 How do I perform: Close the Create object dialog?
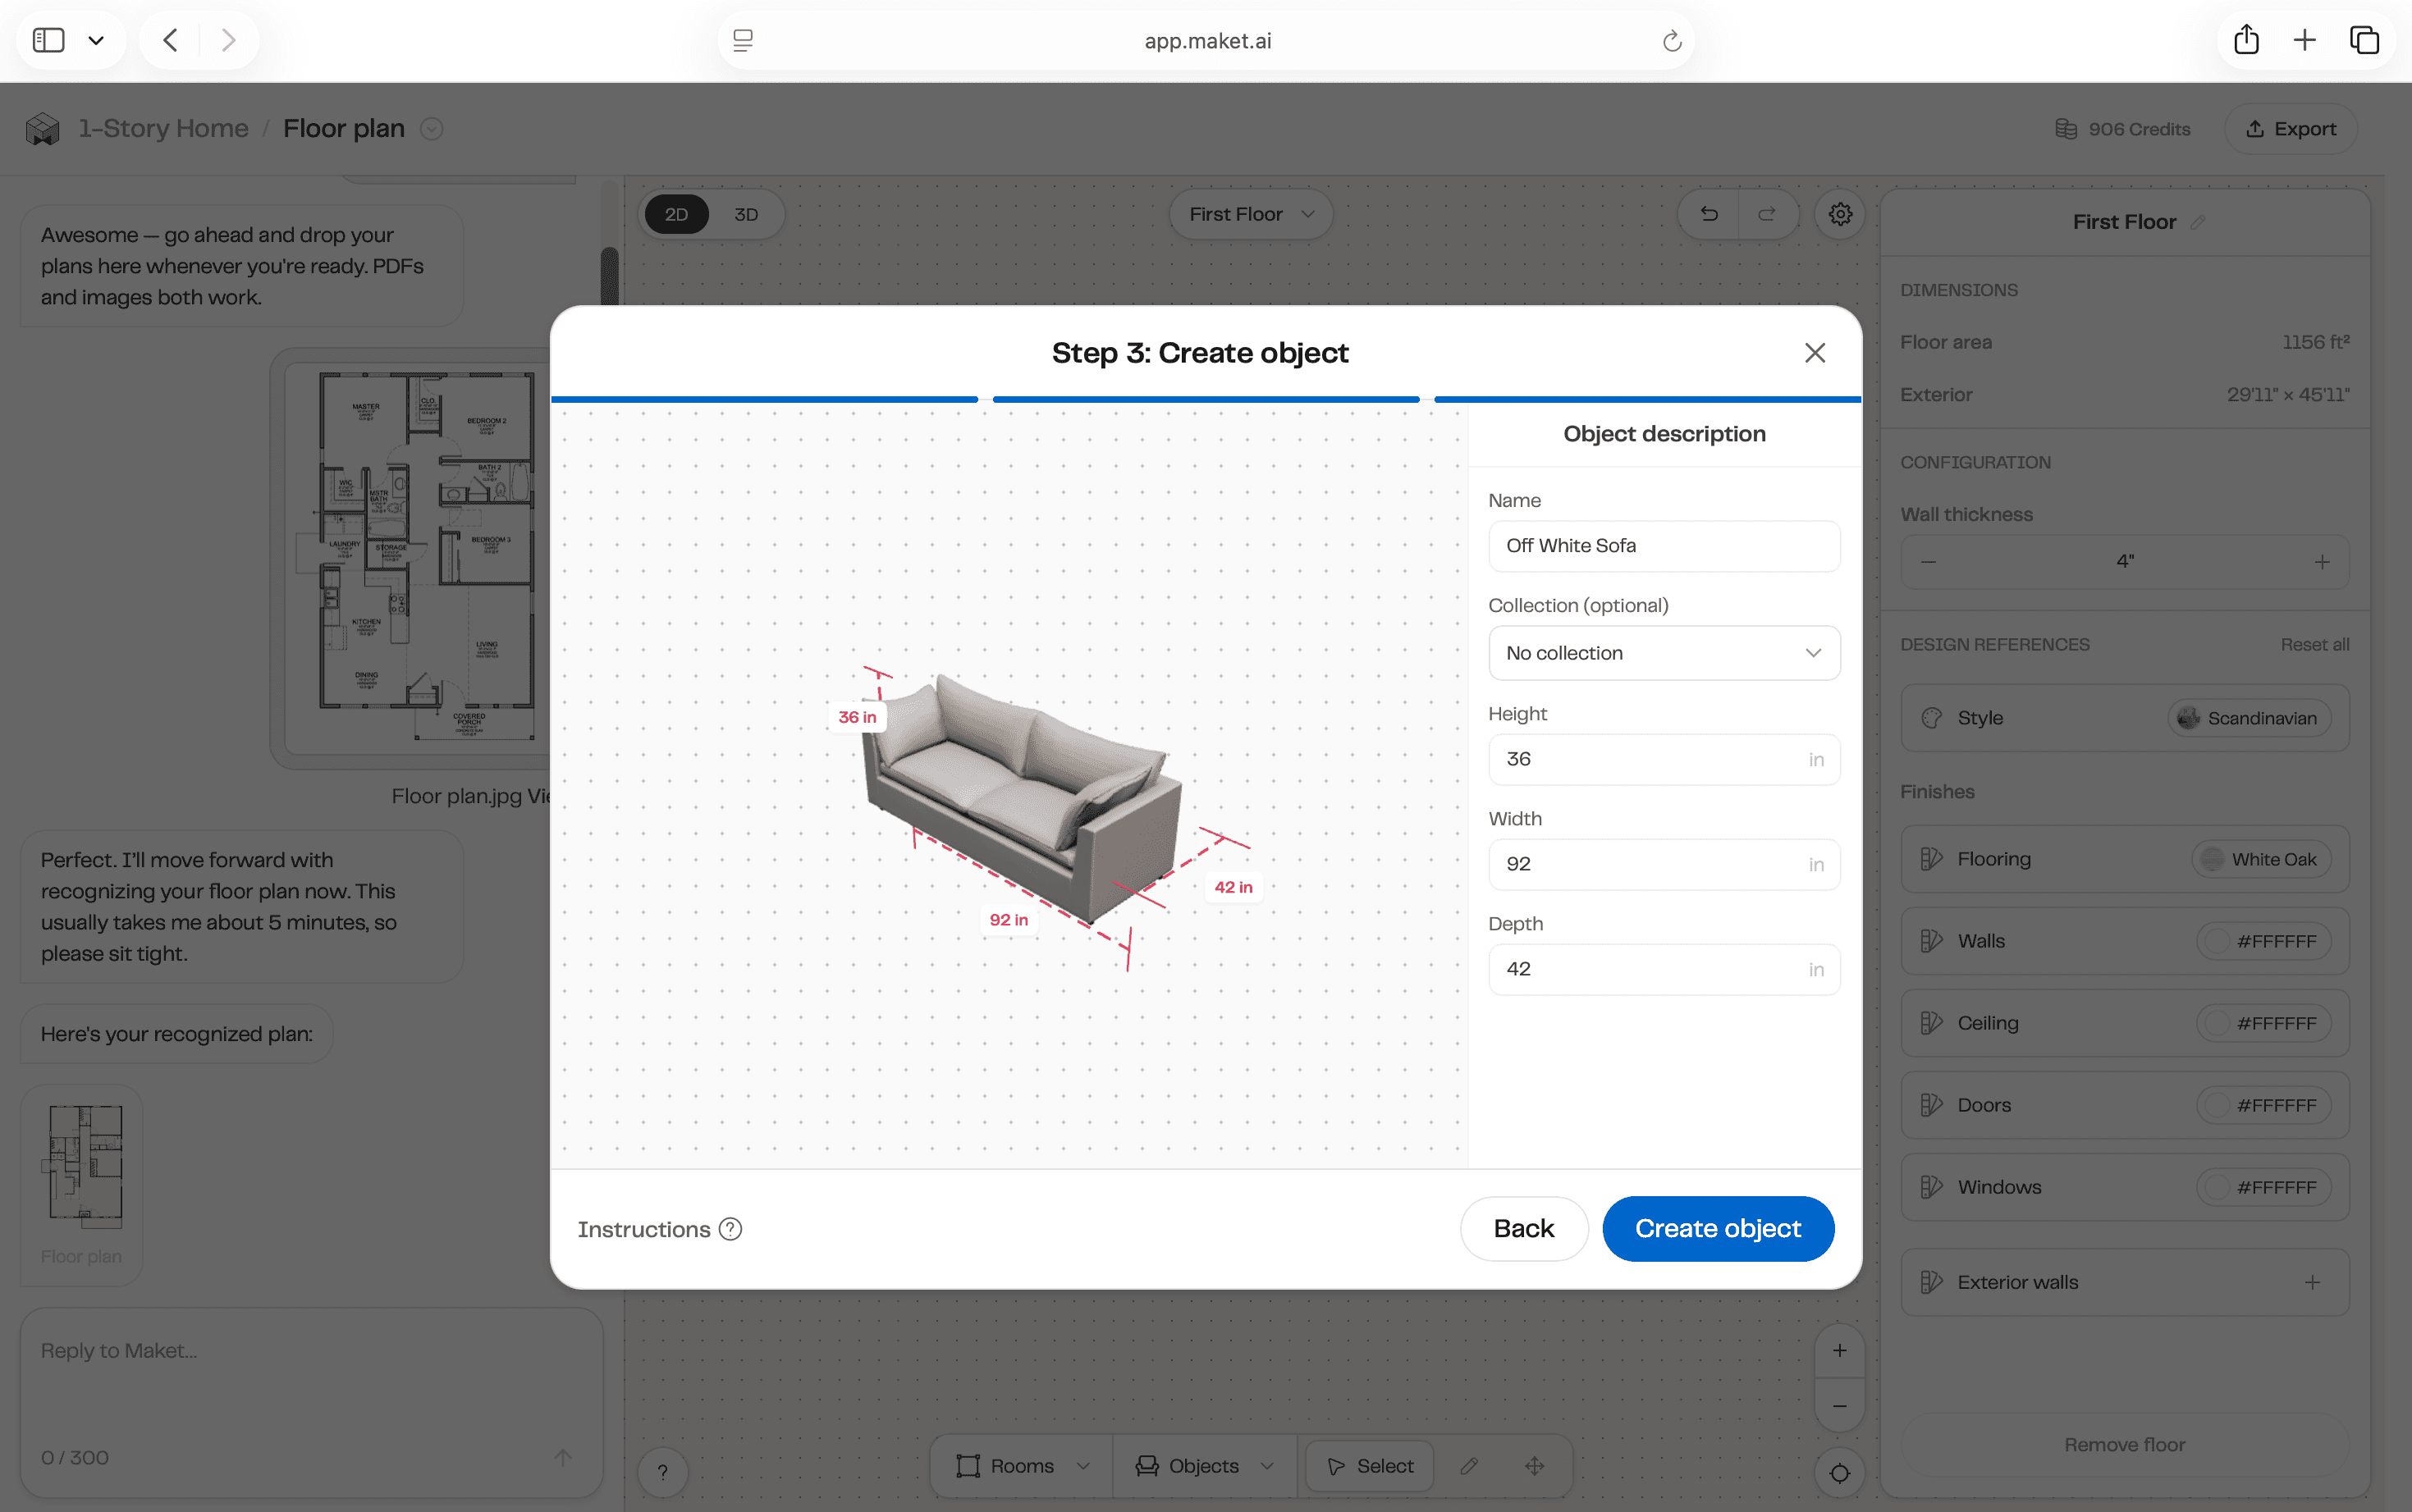1815,353
